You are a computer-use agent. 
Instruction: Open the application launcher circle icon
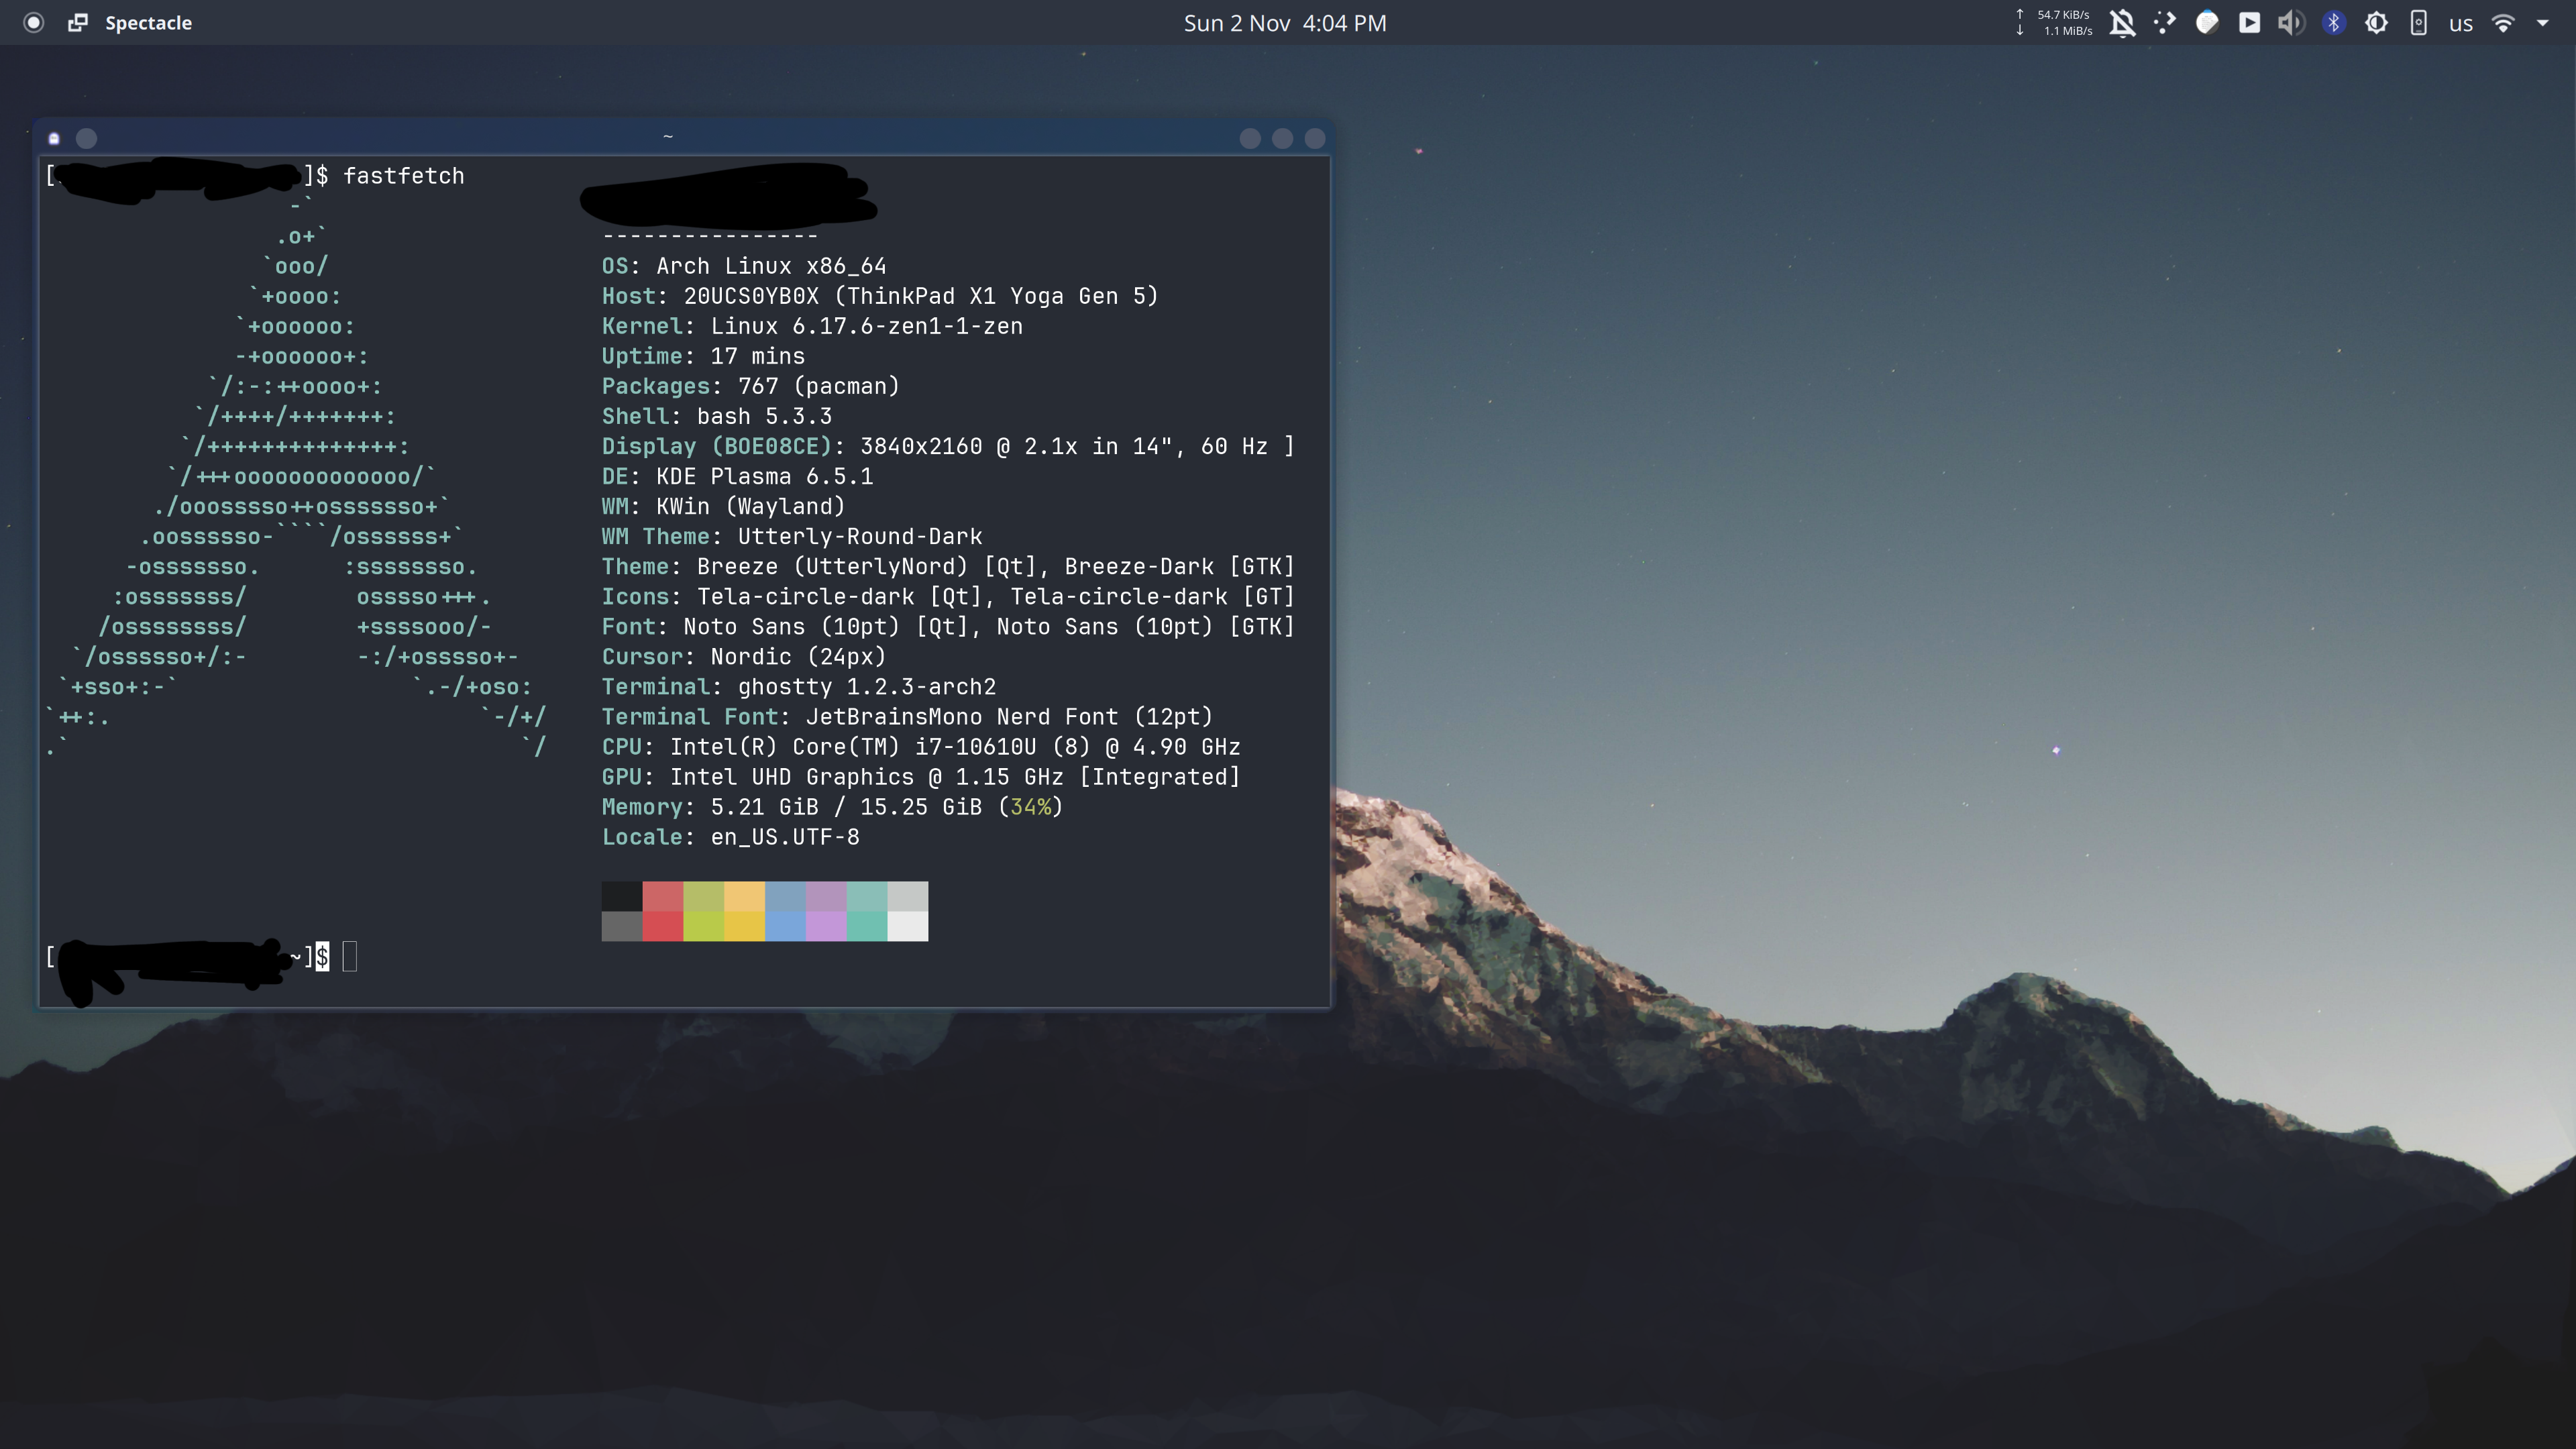click(33, 22)
